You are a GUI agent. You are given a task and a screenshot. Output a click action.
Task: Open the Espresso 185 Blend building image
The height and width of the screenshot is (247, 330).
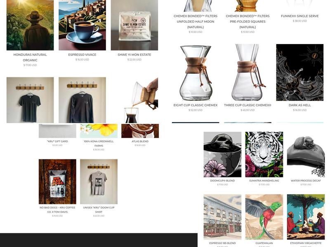point(222,217)
